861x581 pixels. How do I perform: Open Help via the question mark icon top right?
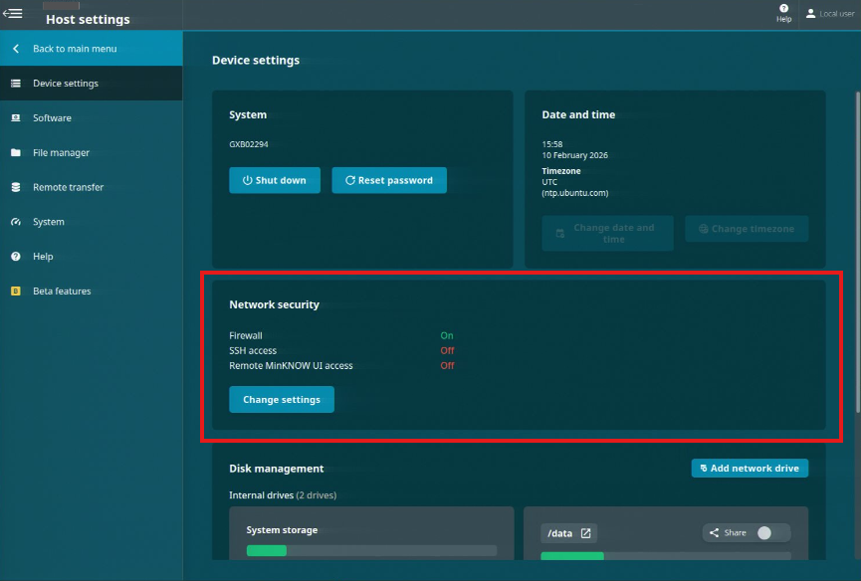785,14
